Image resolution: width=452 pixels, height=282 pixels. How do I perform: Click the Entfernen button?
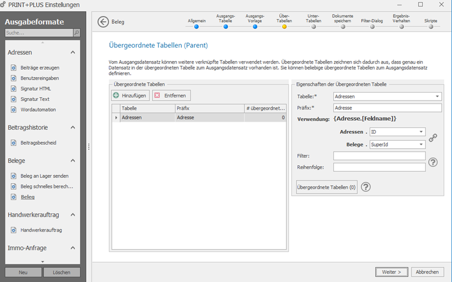coord(172,96)
